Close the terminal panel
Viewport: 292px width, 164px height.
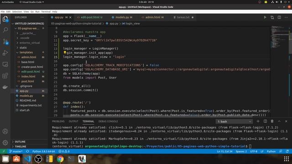coord(286,121)
